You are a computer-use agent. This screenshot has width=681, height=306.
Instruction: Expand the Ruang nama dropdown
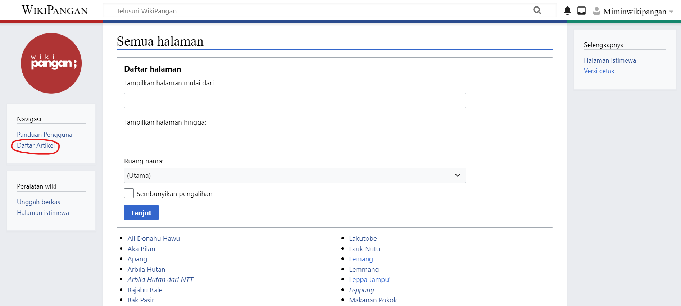[x=295, y=175]
